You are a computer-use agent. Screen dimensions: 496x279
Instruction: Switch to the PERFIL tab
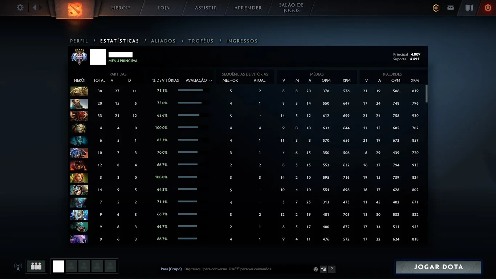(79, 41)
